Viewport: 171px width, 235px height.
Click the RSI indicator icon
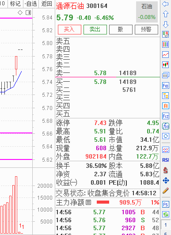click(165, 160)
